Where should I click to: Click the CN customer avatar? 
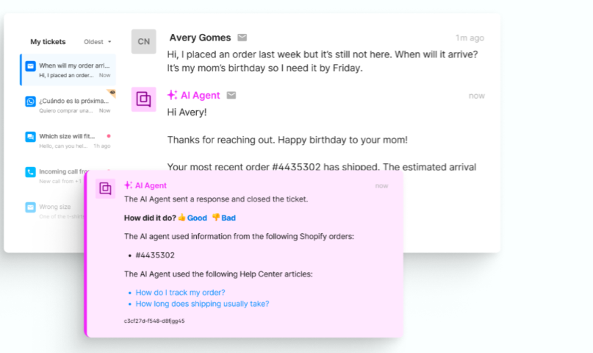pyautogui.click(x=143, y=42)
